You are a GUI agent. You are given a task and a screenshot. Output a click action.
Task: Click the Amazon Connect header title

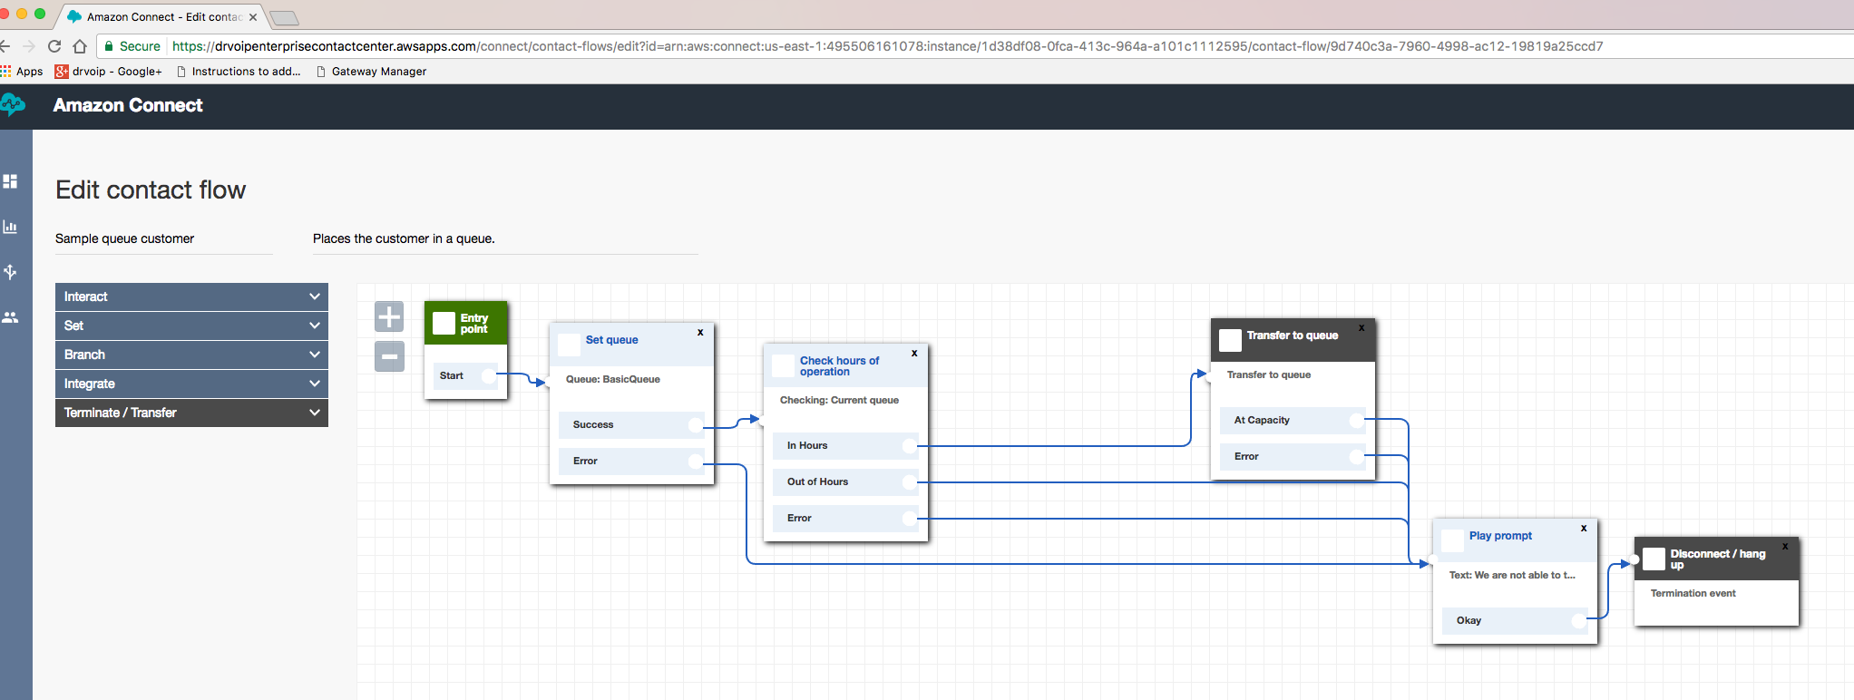(x=128, y=105)
